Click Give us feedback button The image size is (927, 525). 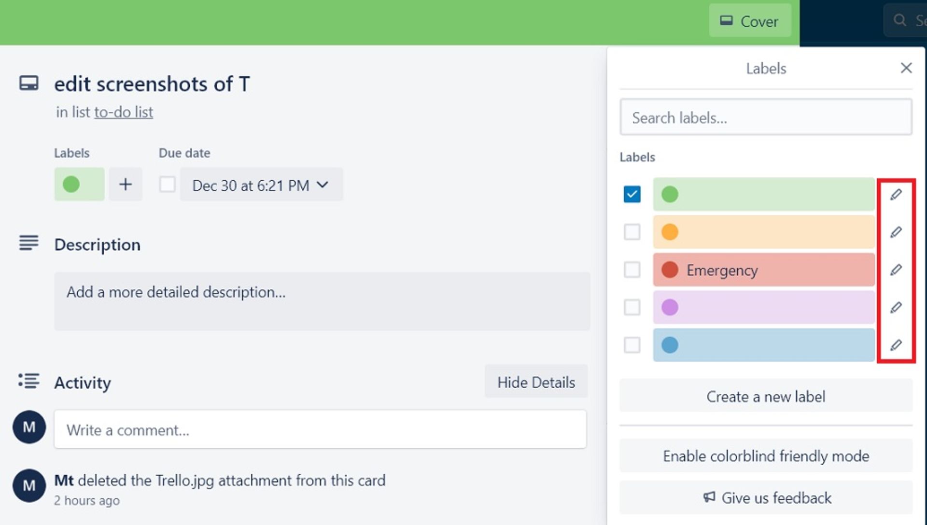[766, 497]
